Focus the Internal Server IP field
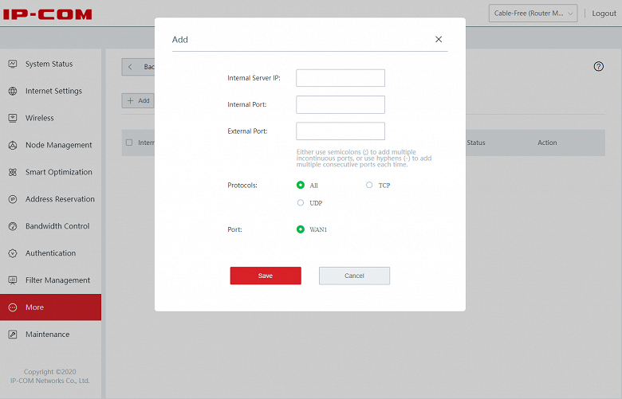This screenshot has width=622, height=399. 341,78
